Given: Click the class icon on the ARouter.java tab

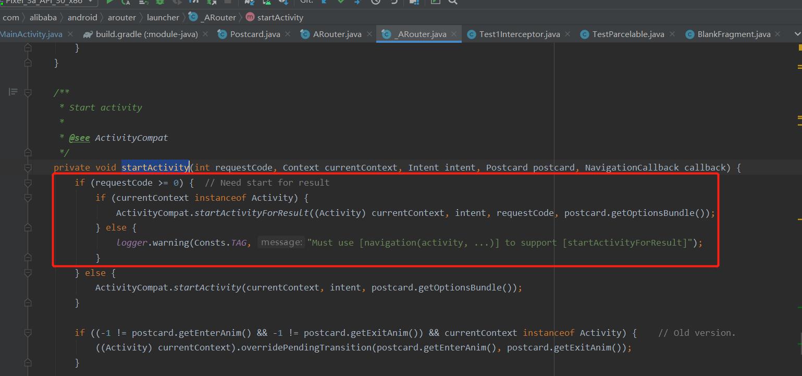Looking at the screenshot, I should pyautogui.click(x=305, y=34).
